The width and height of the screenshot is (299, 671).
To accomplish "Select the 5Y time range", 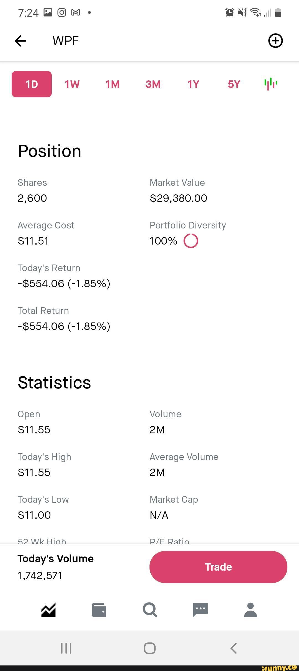I will [x=234, y=84].
